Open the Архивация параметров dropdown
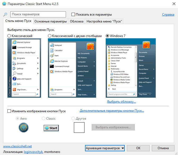Screen dimensions: 178x155 coord(105,148)
